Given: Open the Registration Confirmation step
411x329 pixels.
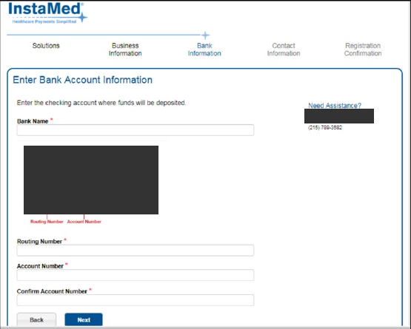Looking at the screenshot, I should coord(363,50).
